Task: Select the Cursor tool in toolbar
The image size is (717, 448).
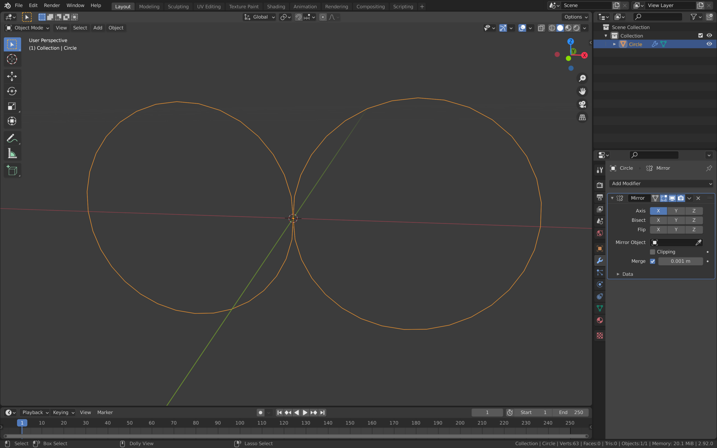Action: tap(12, 59)
